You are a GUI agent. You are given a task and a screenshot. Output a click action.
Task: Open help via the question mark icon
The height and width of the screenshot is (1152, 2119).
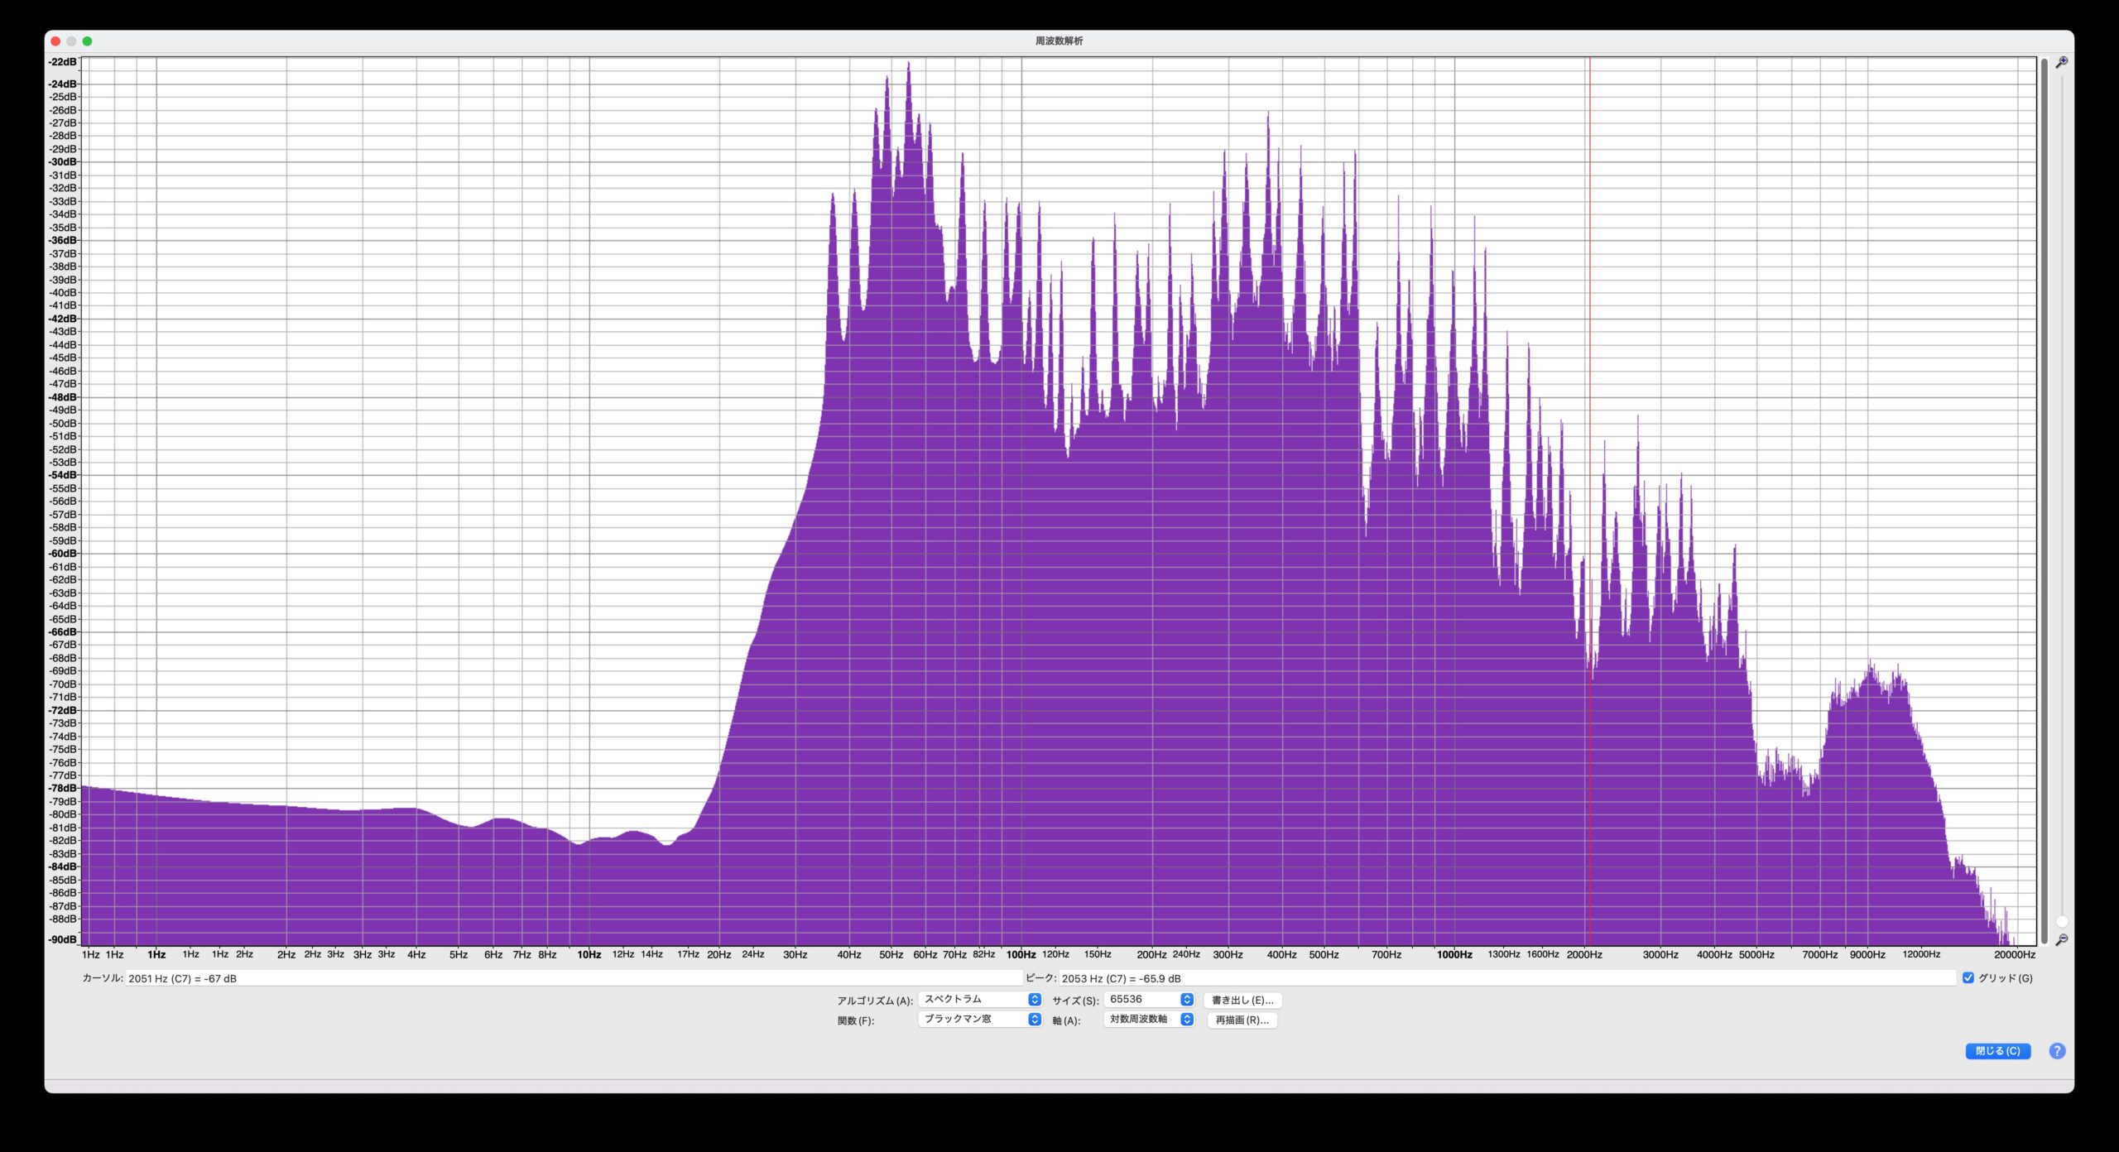pos(2057,1051)
